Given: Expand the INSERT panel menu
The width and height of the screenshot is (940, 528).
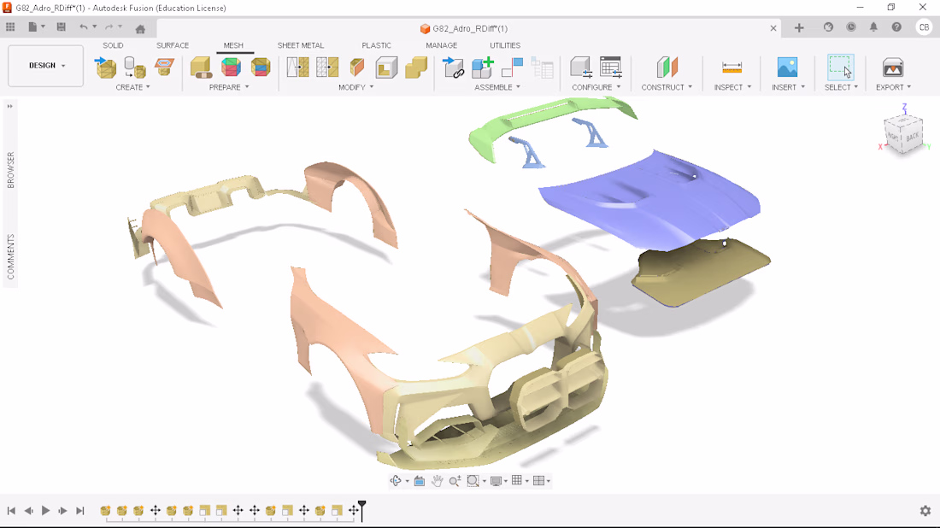Looking at the screenshot, I should (x=789, y=87).
